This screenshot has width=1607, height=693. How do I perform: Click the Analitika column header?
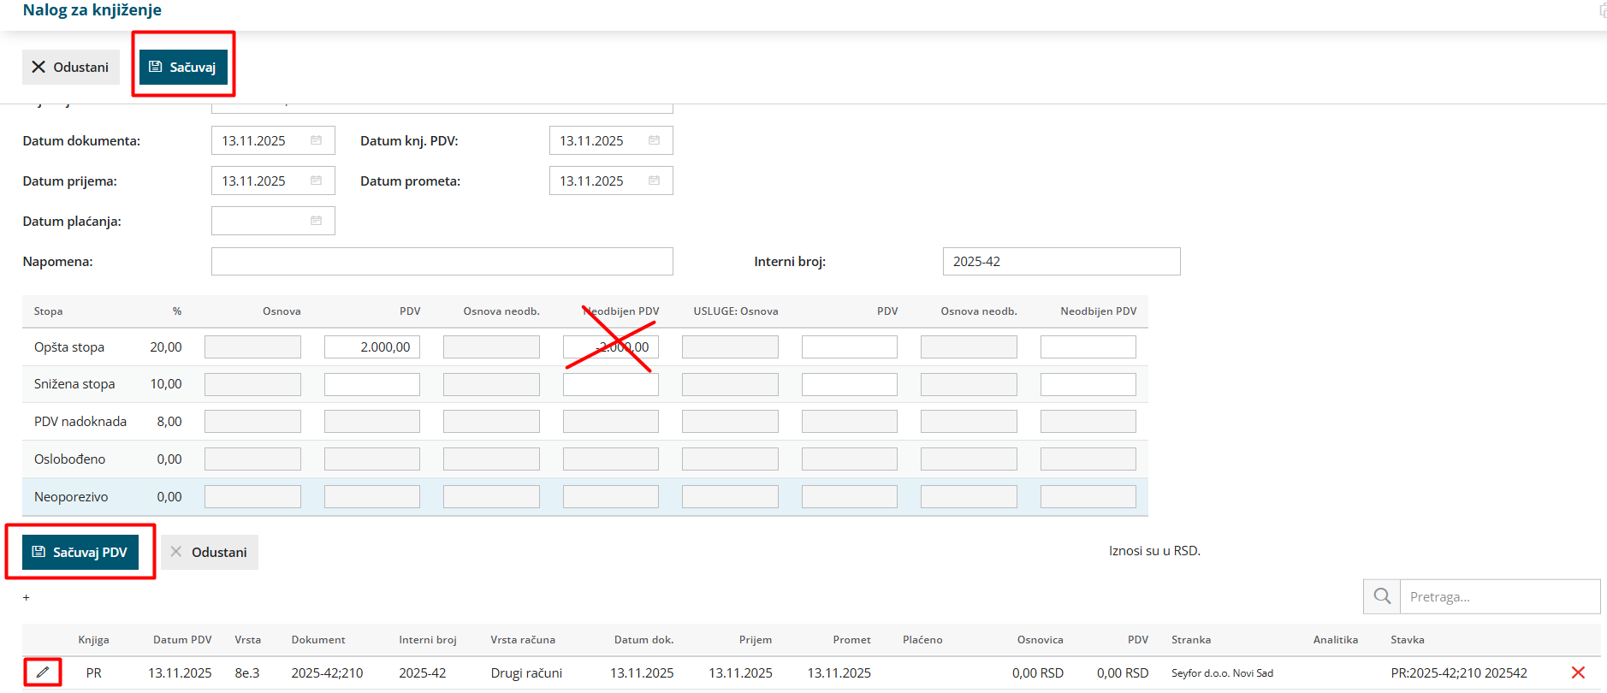pos(1336,639)
